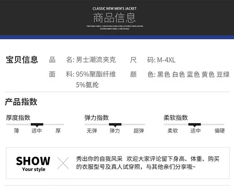
Task: Click the black marker on softness index bar
Action: (x=195, y=124)
